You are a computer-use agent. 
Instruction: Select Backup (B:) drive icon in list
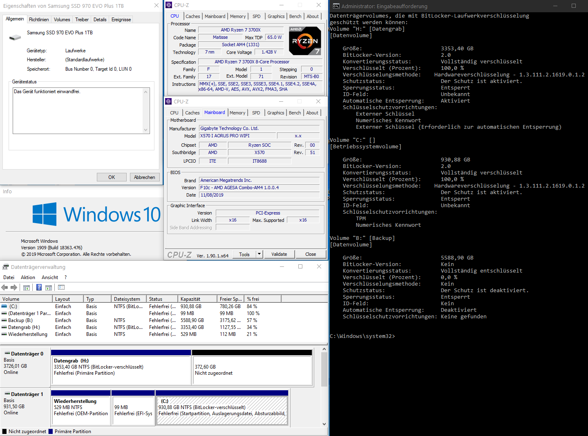click(x=4, y=320)
